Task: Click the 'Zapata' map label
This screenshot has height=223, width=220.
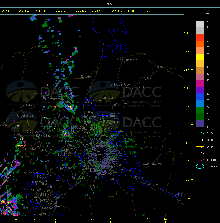Action: (59, 197)
